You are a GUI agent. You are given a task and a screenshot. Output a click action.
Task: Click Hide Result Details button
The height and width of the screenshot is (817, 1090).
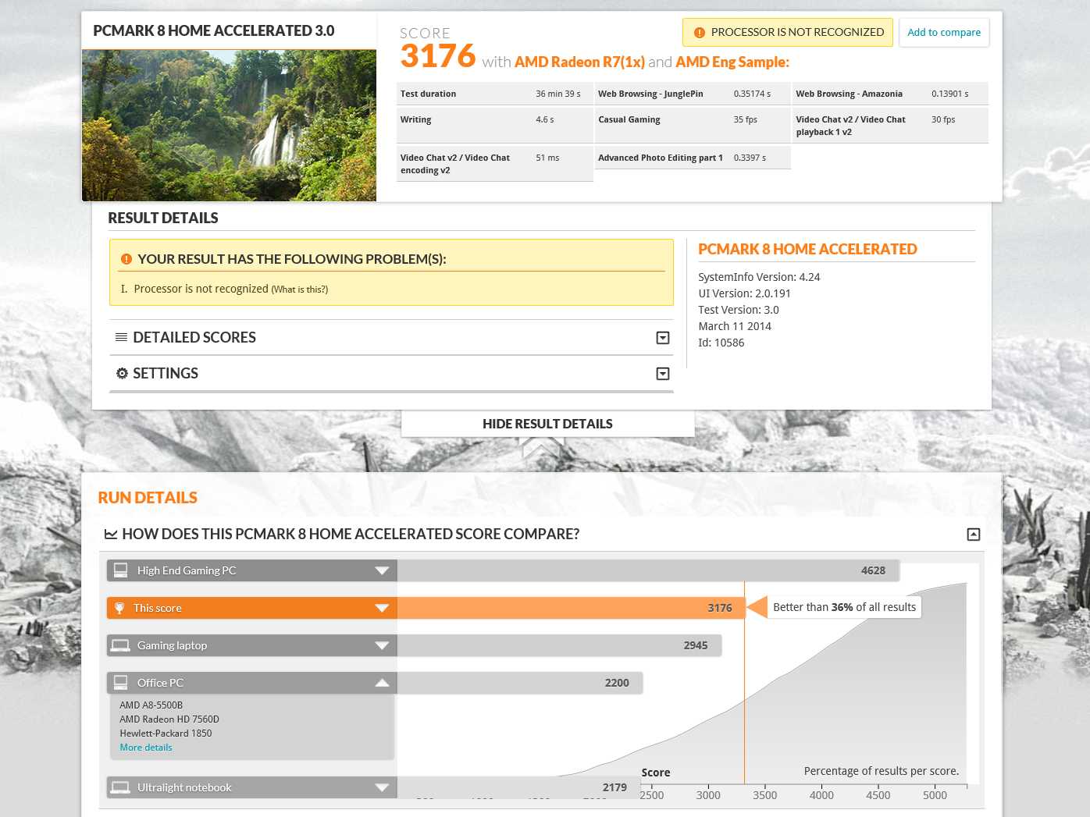[x=547, y=424]
